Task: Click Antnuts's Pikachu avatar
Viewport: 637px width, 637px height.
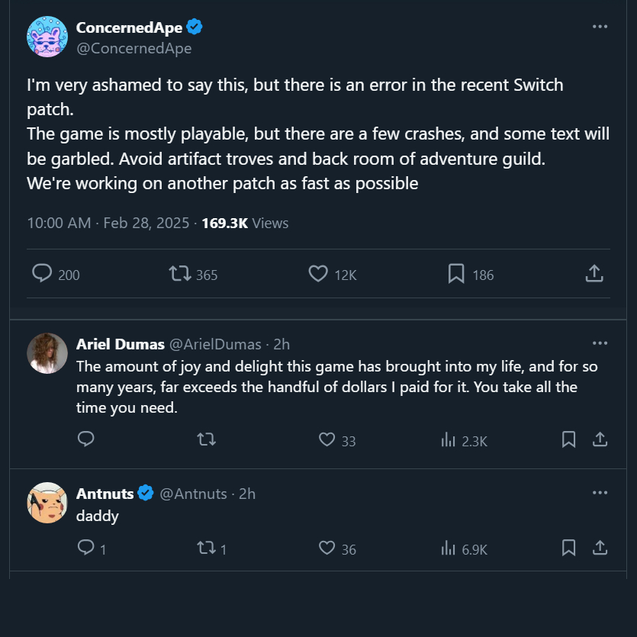Action: coord(47,503)
